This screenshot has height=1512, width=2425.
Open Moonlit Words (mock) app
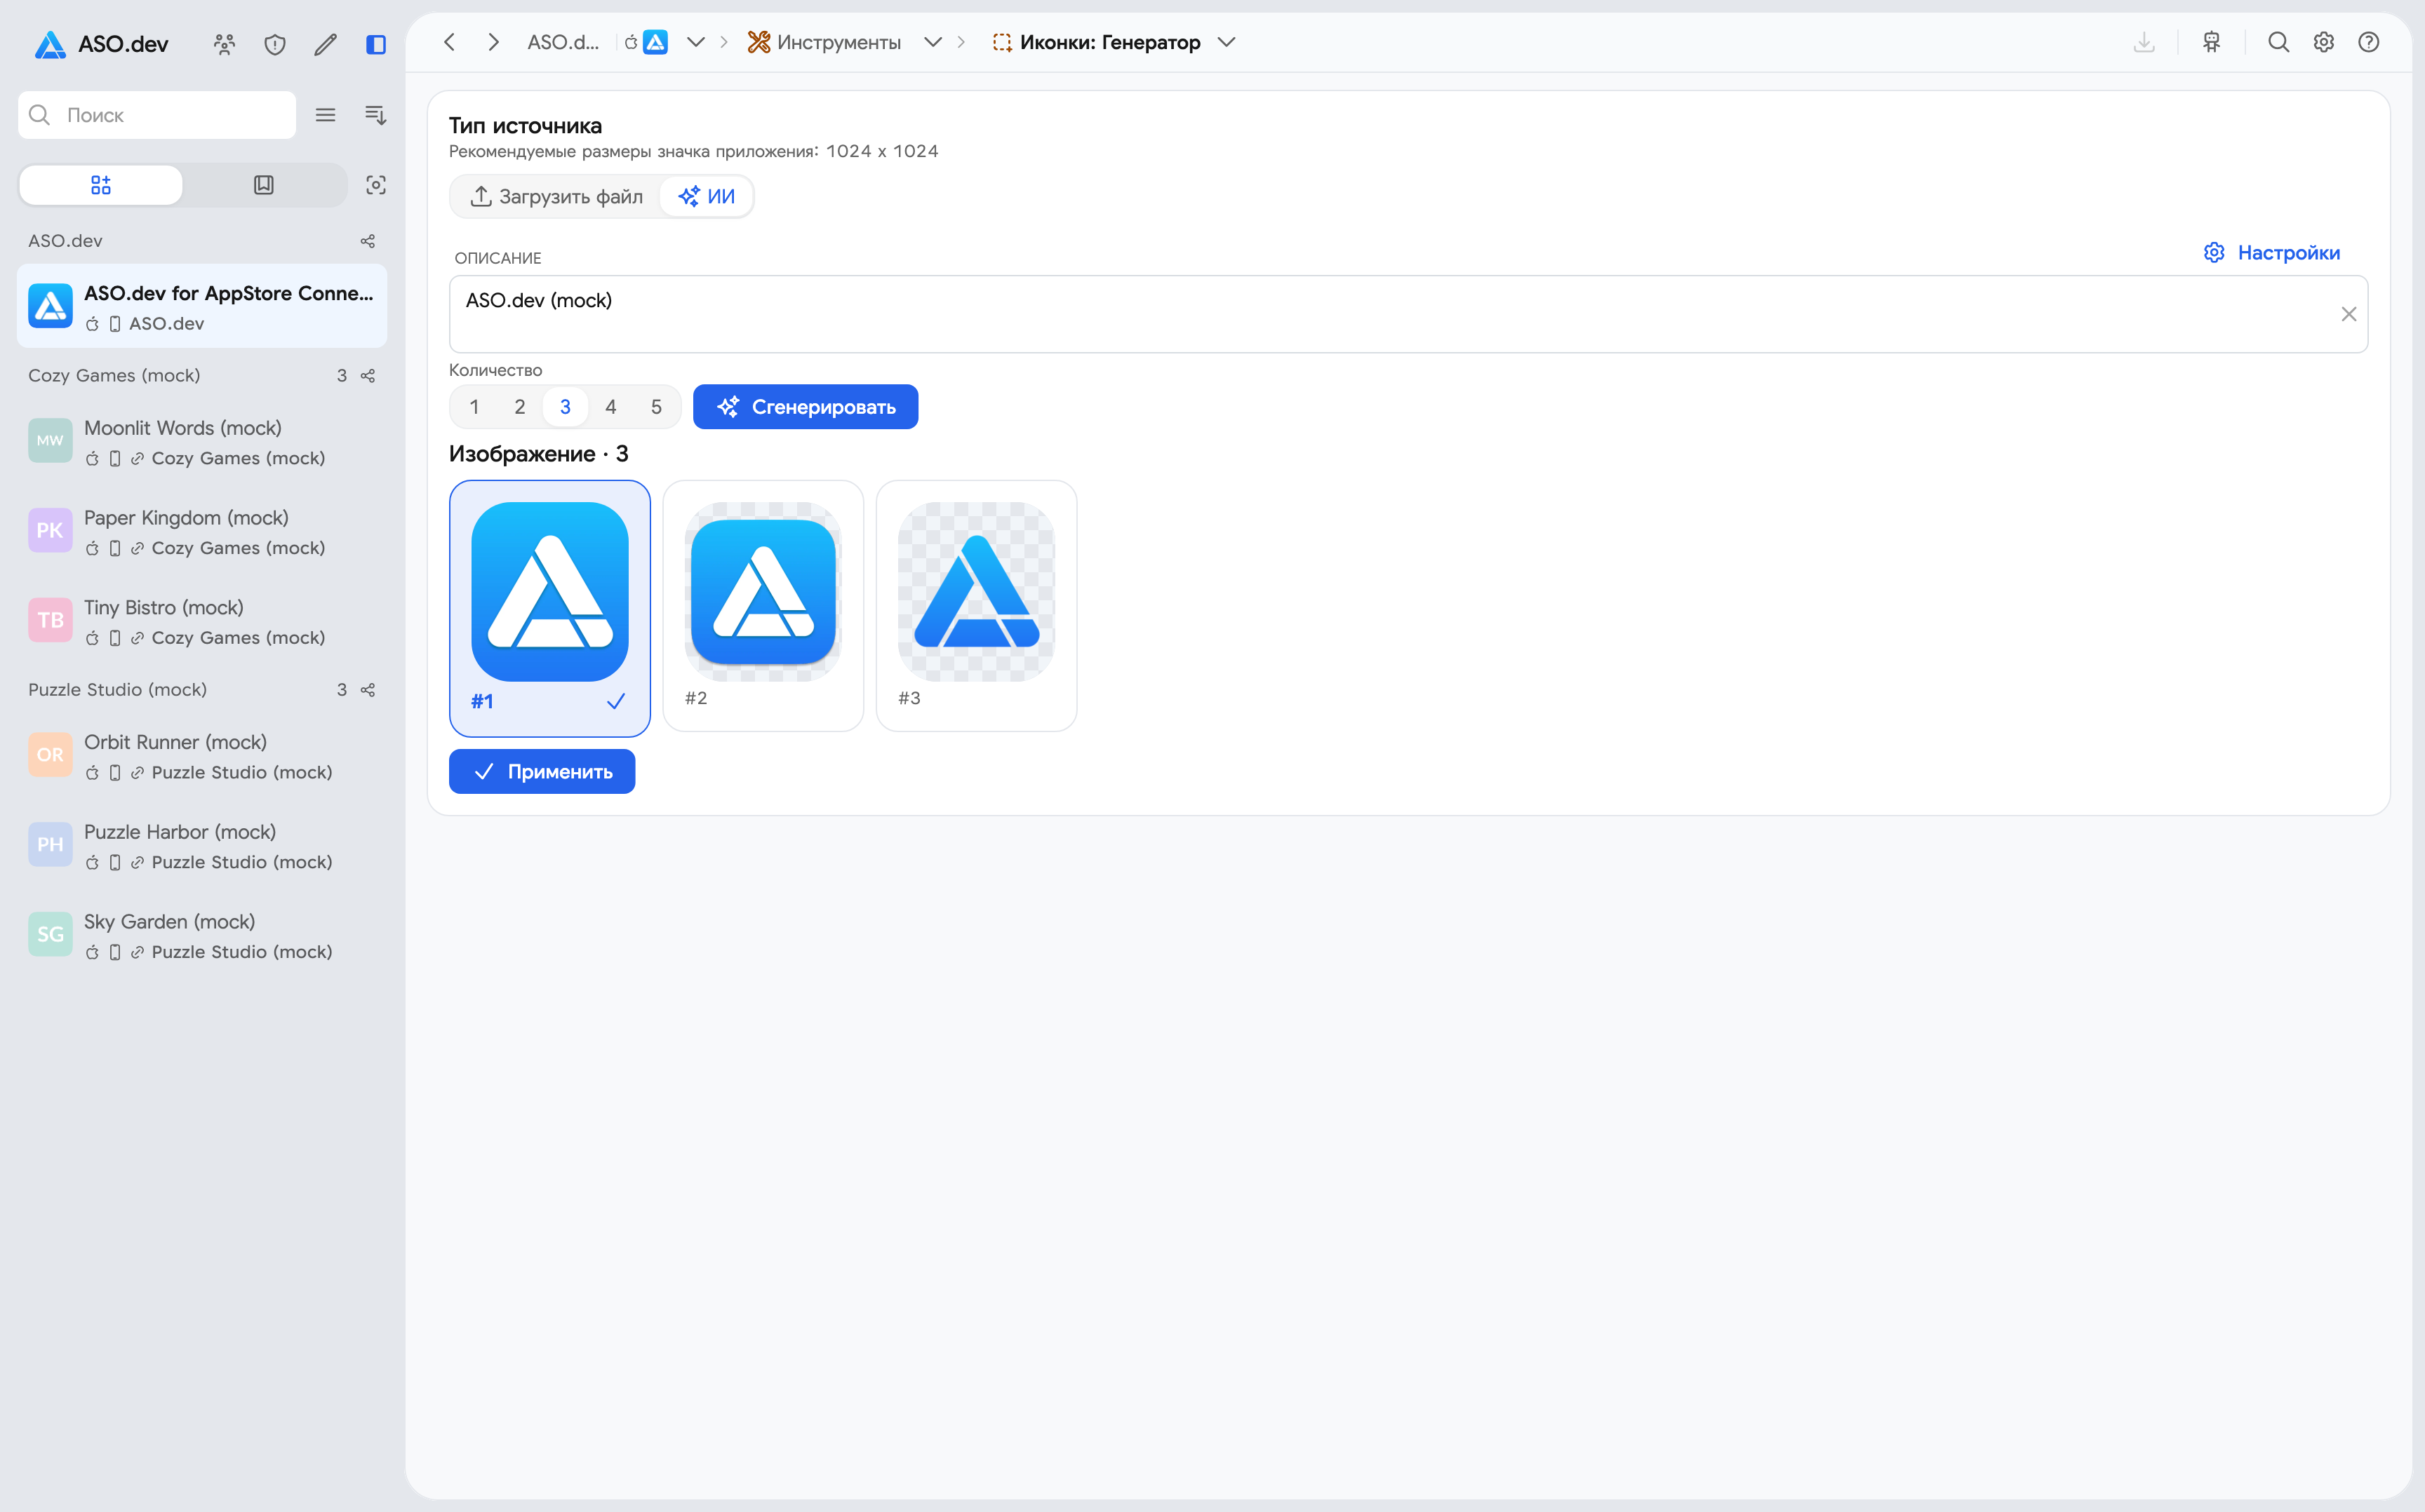202,442
